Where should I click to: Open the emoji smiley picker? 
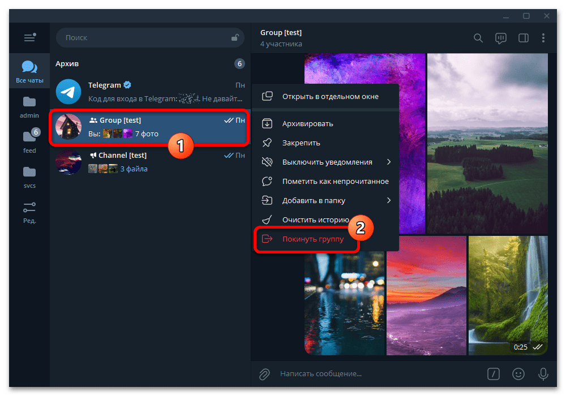518,374
